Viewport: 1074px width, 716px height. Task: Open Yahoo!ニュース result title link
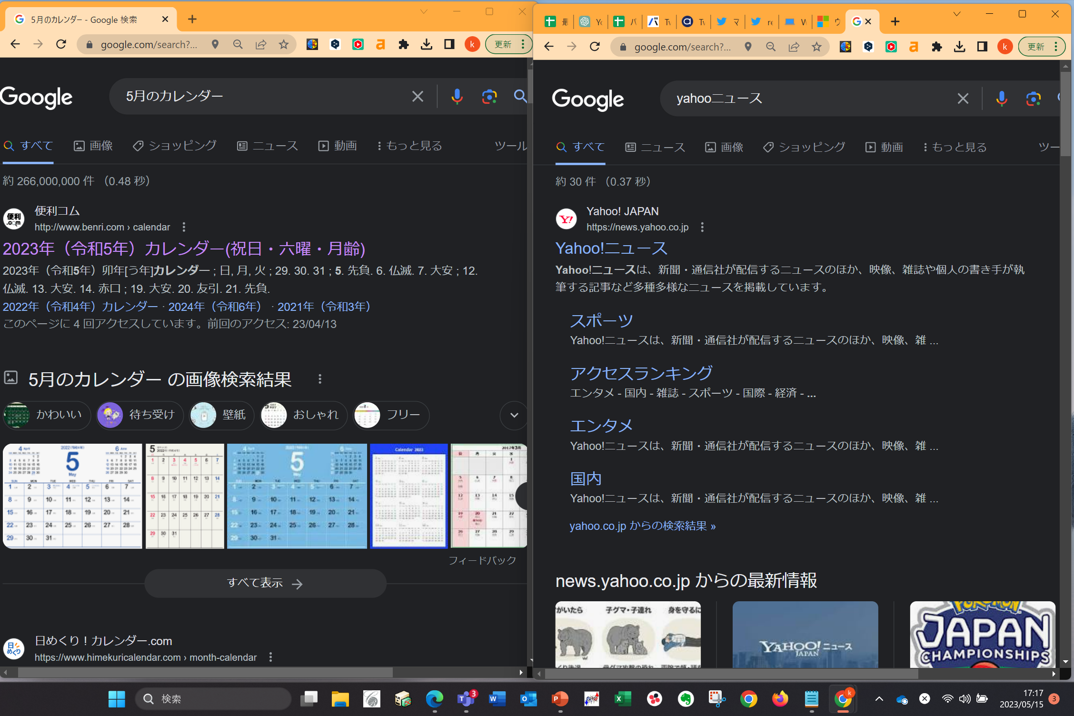coord(612,248)
